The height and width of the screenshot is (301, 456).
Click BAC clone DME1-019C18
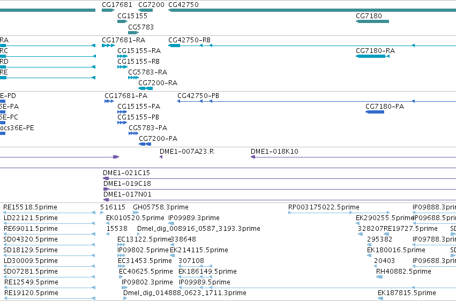(127, 184)
